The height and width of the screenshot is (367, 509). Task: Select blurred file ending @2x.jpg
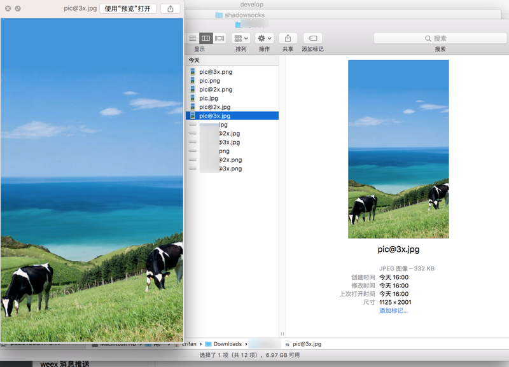click(232, 134)
